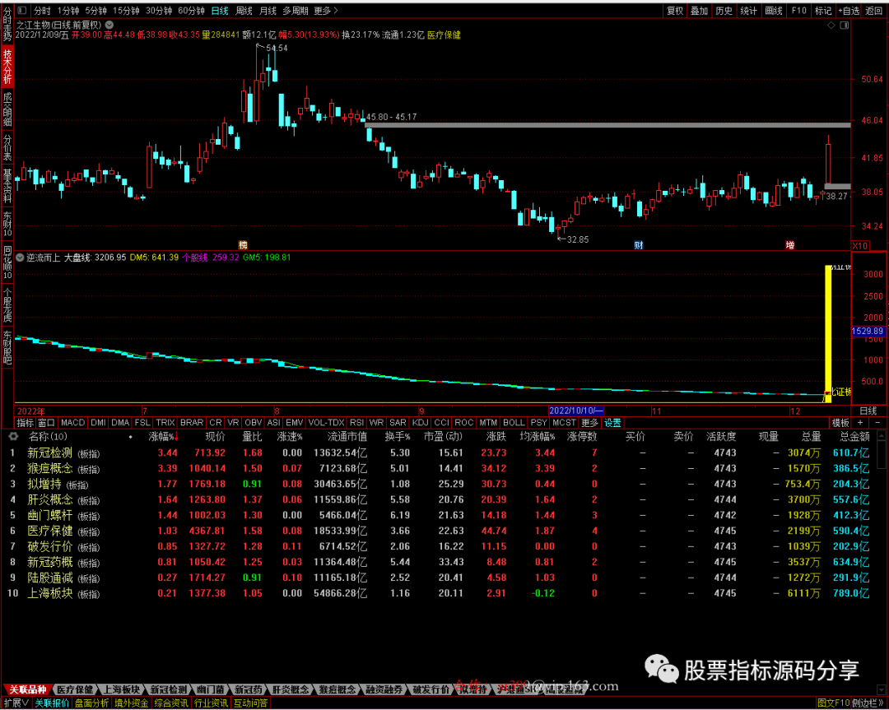Click the 统计 button

pos(748,11)
